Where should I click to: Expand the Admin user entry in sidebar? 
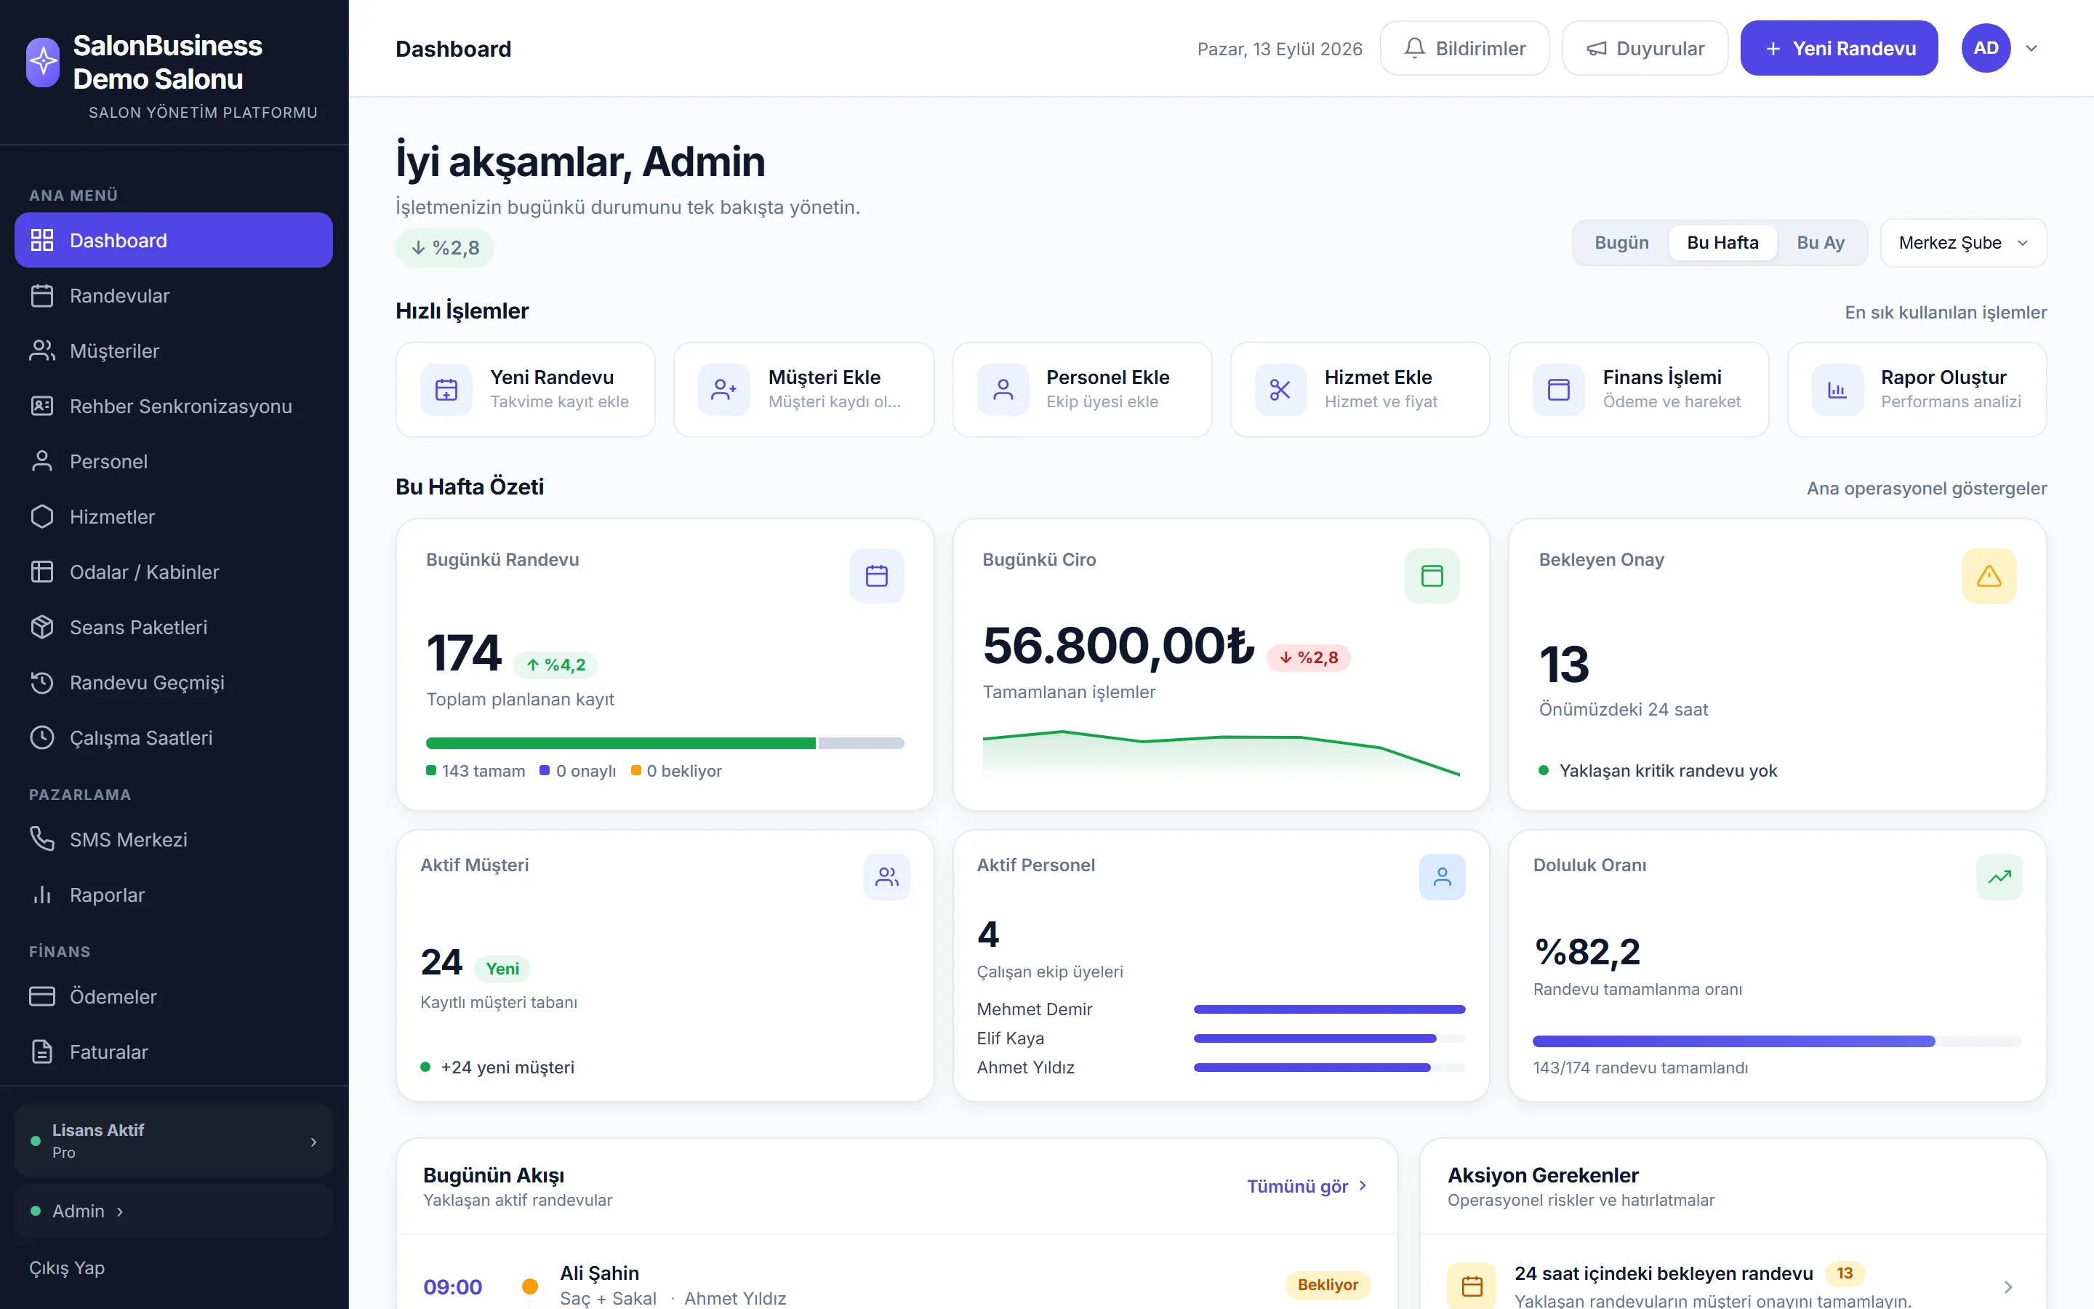(174, 1211)
